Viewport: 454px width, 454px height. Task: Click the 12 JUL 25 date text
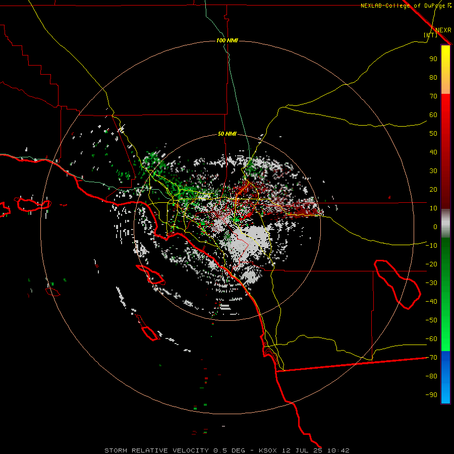pyautogui.click(x=302, y=450)
